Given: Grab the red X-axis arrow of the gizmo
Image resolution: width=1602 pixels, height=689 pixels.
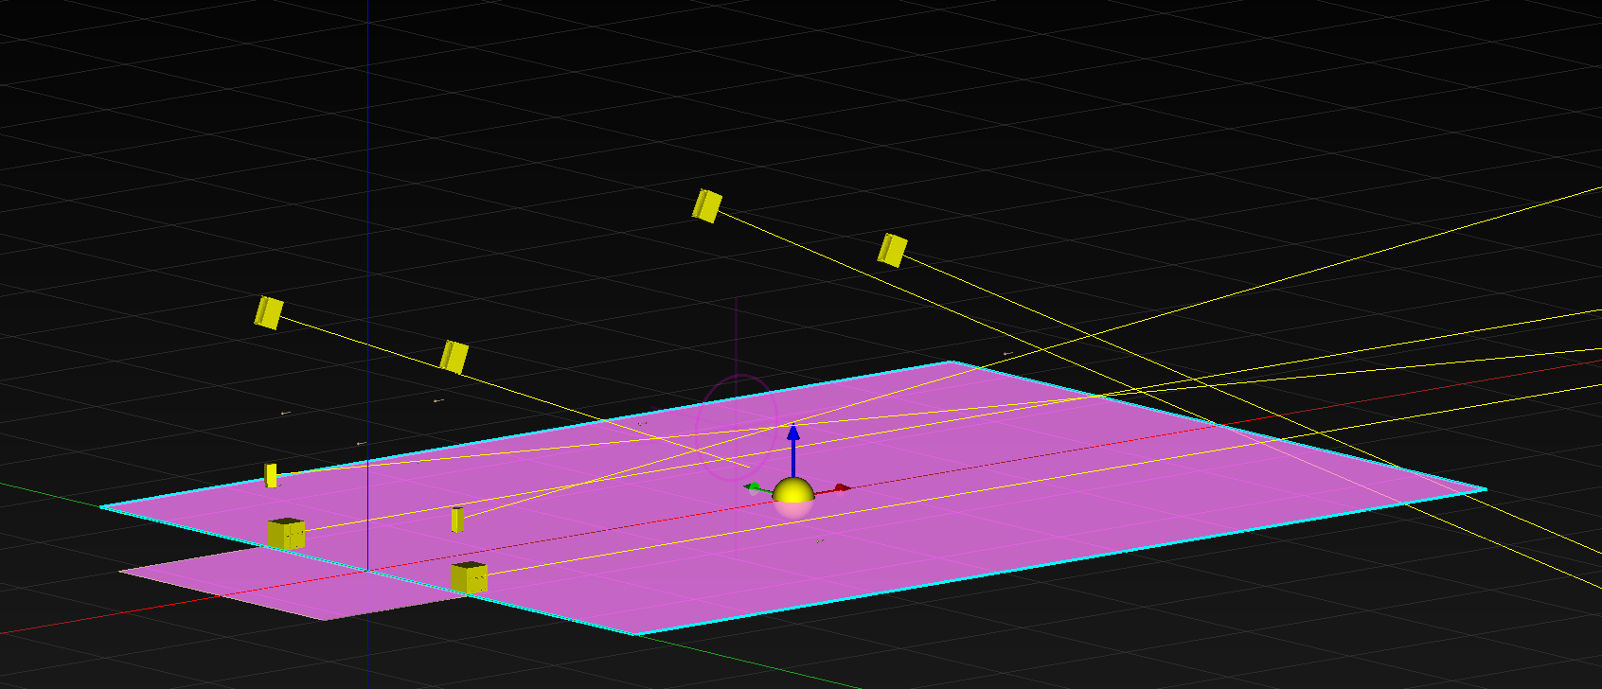Looking at the screenshot, I should [839, 488].
